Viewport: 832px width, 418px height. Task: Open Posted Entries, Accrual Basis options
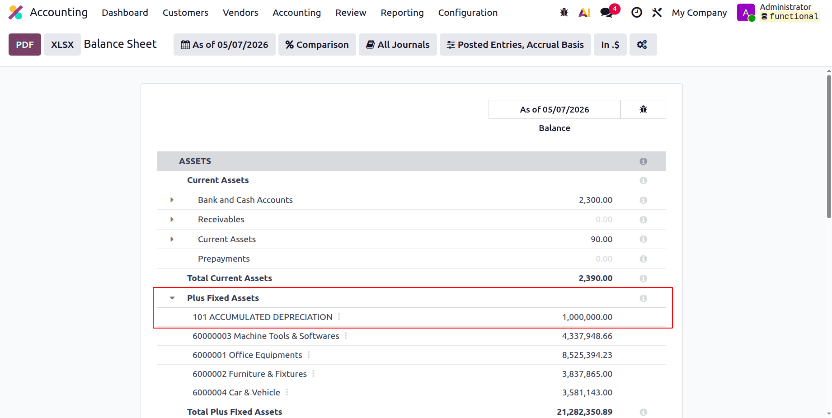[x=515, y=44]
